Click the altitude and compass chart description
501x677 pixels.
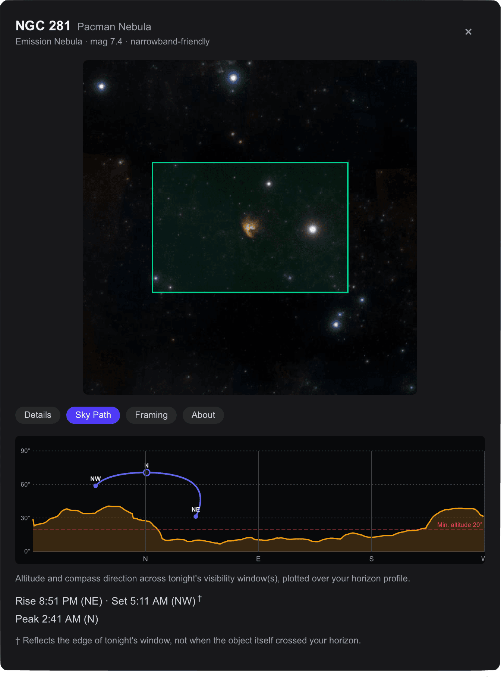tap(212, 579)
